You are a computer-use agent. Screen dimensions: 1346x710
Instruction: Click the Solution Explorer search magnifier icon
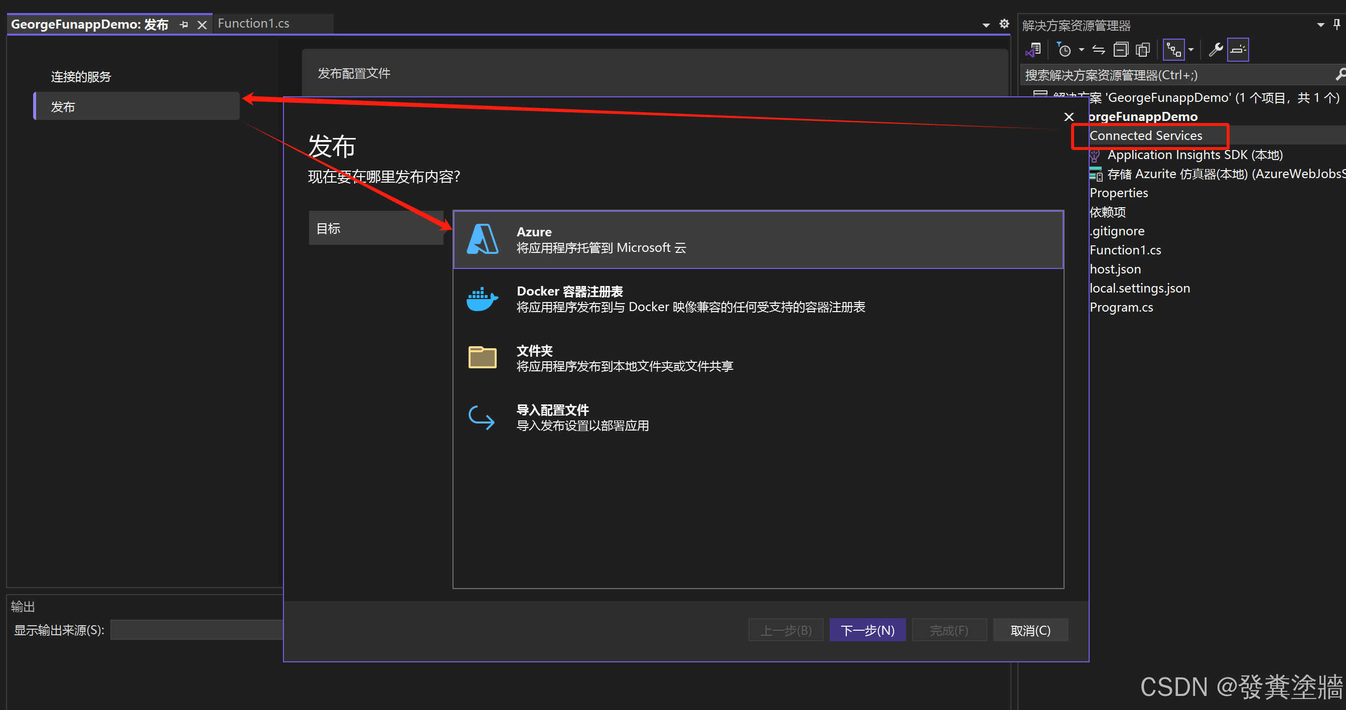coord(1340,75)
